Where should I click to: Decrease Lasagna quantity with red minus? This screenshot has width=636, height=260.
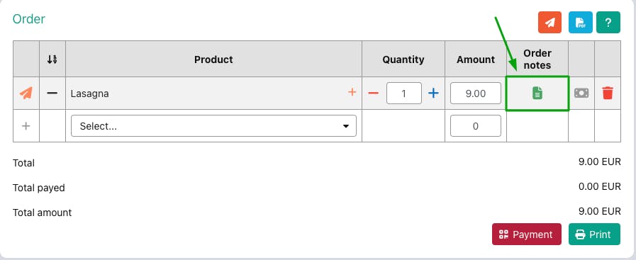coord(373,94)
